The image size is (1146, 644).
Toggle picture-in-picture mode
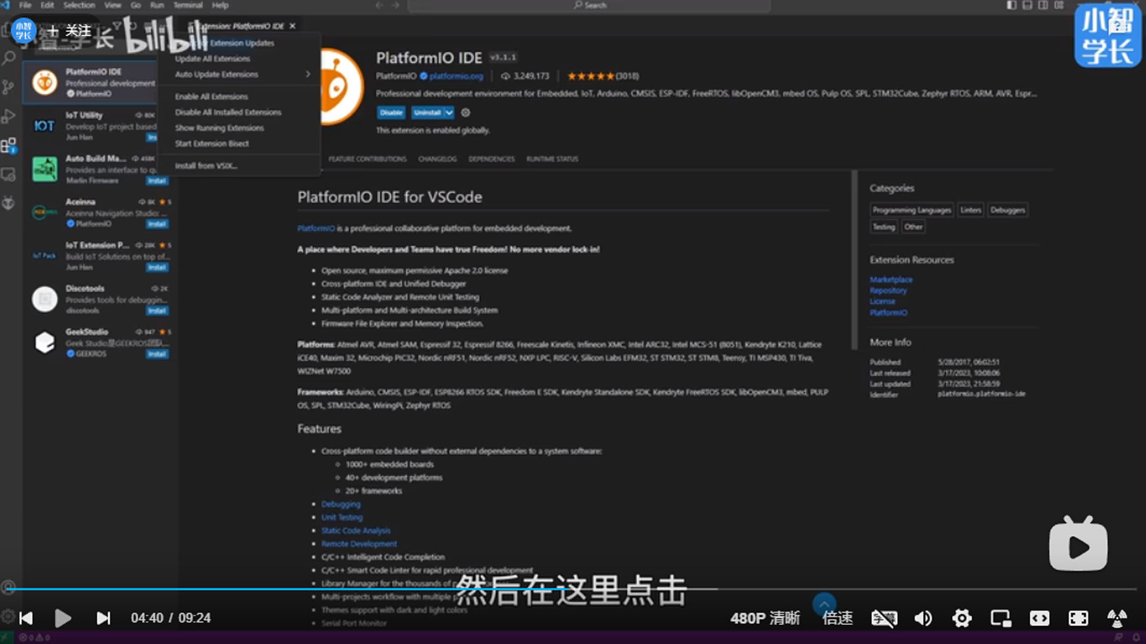pyautogui.click(x=1000, y=618)
